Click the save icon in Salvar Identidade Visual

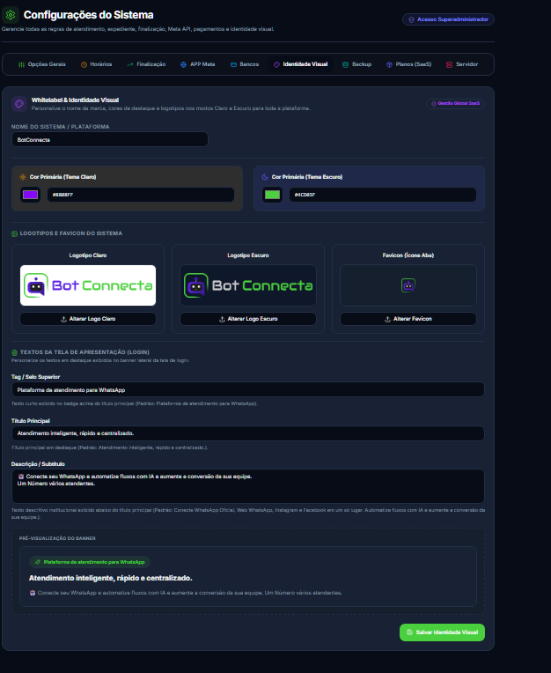pos(409,632)
